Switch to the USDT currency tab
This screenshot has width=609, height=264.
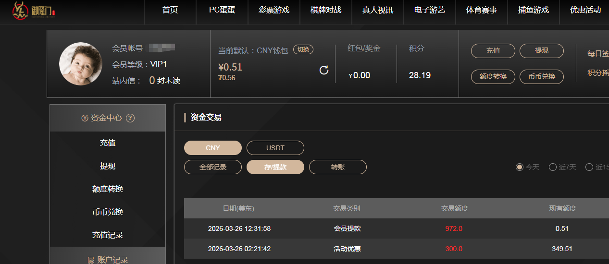click(275, 148)
